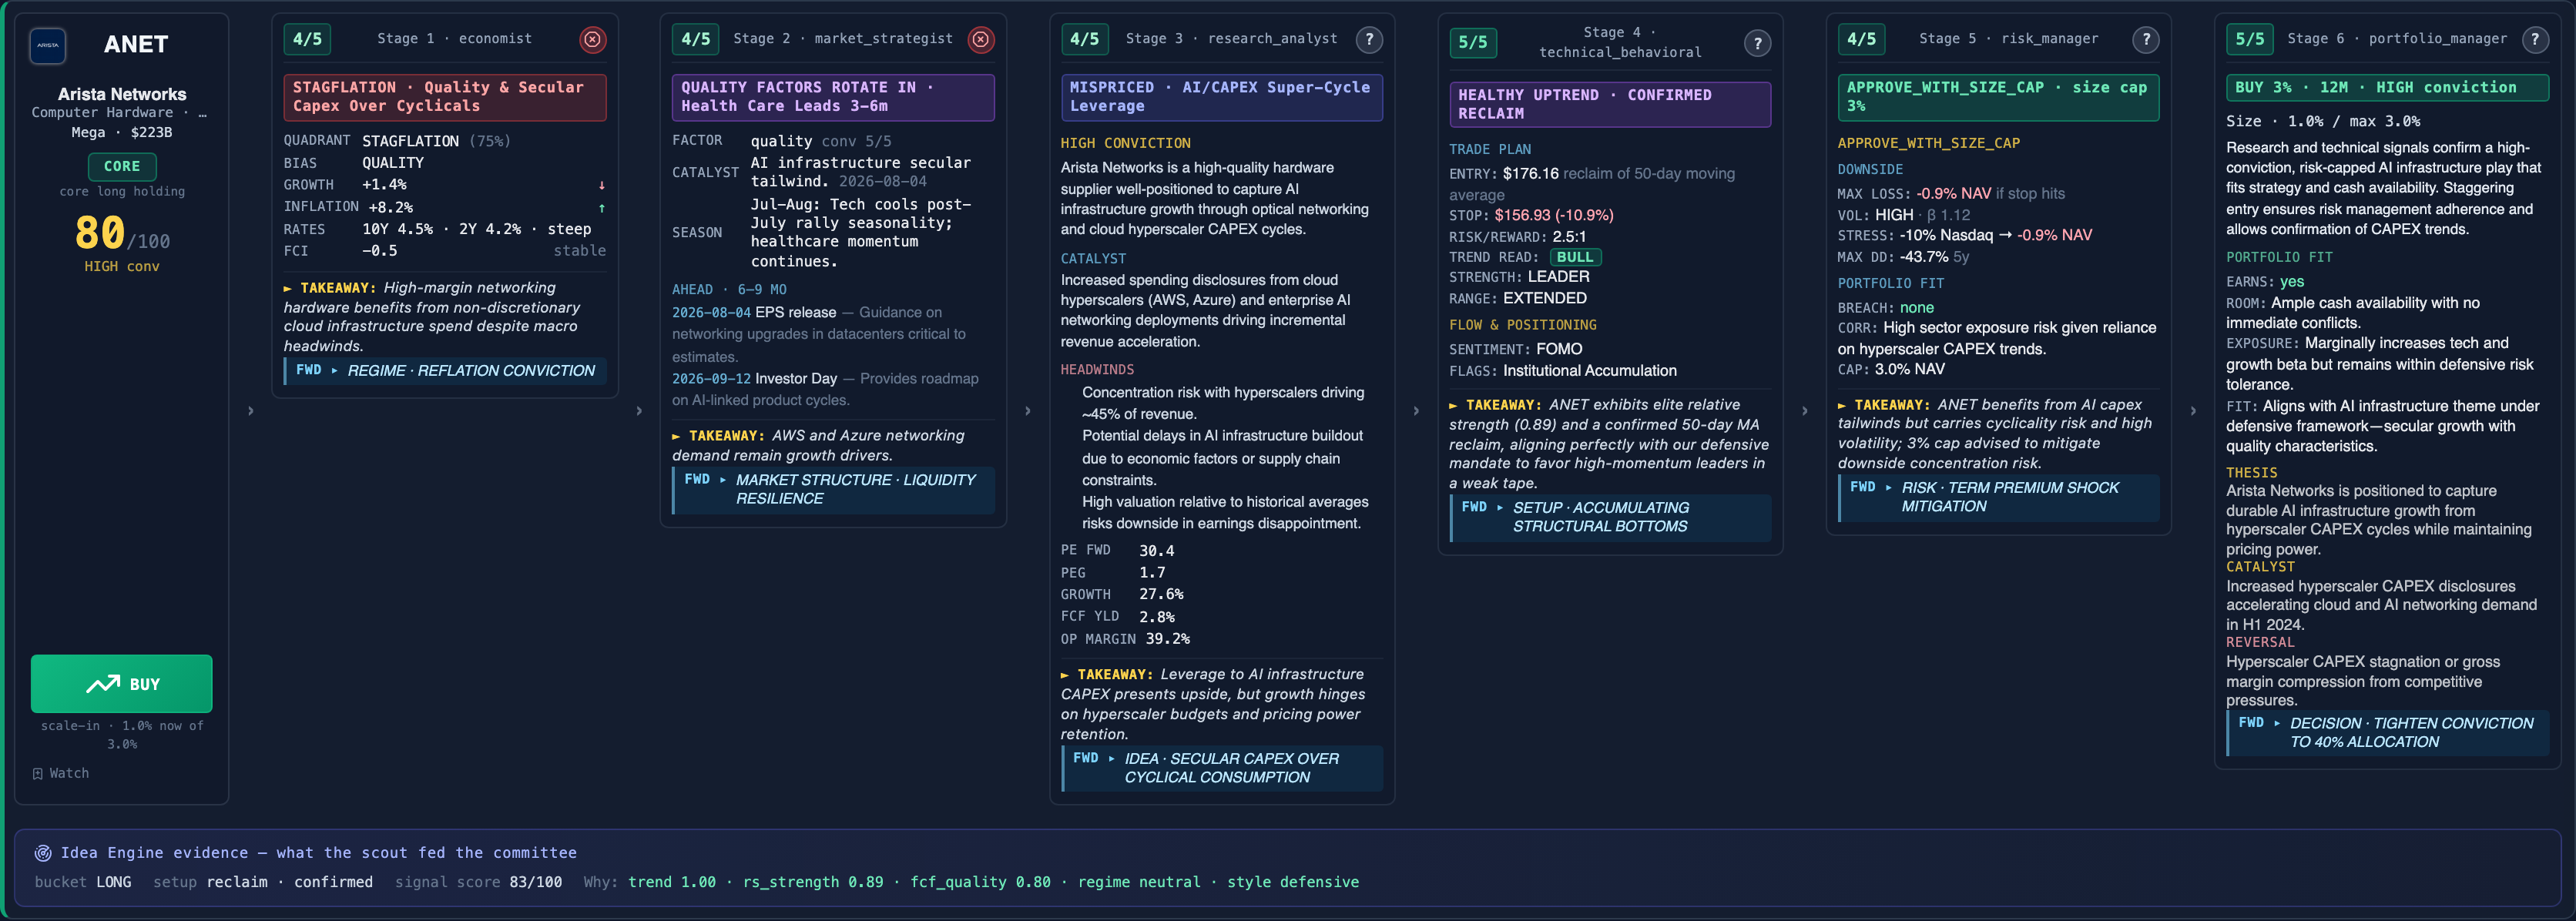
Task: Open the help icon on Stage 4 technical_behavioral
Action: (1757, 43)
